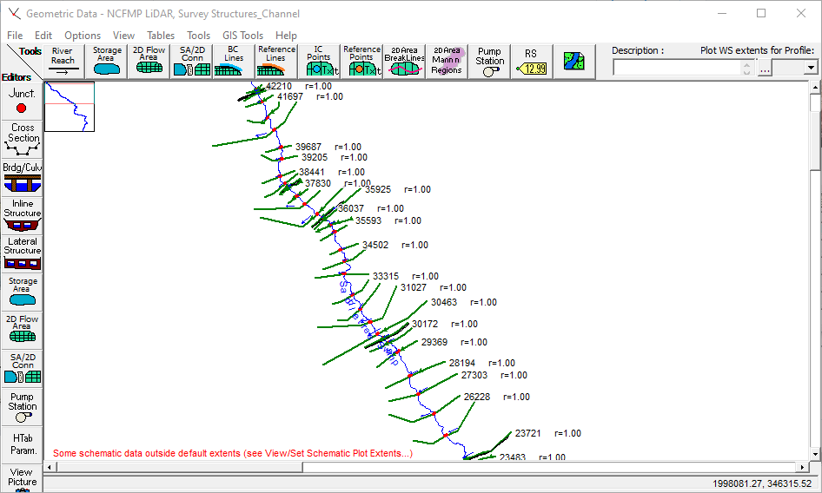Open the Inline Structure editor
822x493 pixels.
(x=23, y=214)
